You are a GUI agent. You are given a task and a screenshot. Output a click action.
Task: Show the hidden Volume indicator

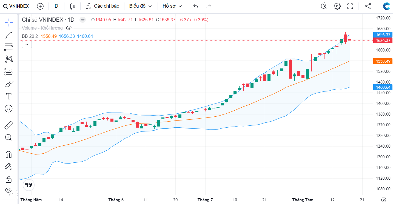69,28
